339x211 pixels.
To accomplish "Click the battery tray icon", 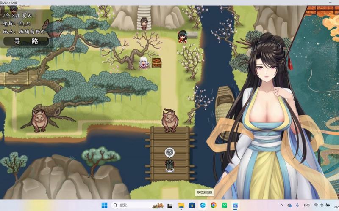I will [x=328, y=205].
